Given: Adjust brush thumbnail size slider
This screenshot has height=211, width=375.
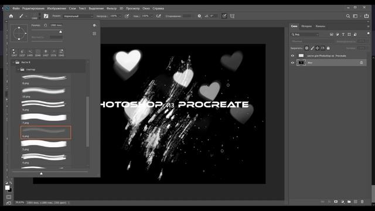Looking at the screenshot, I should tap(41, 173).
